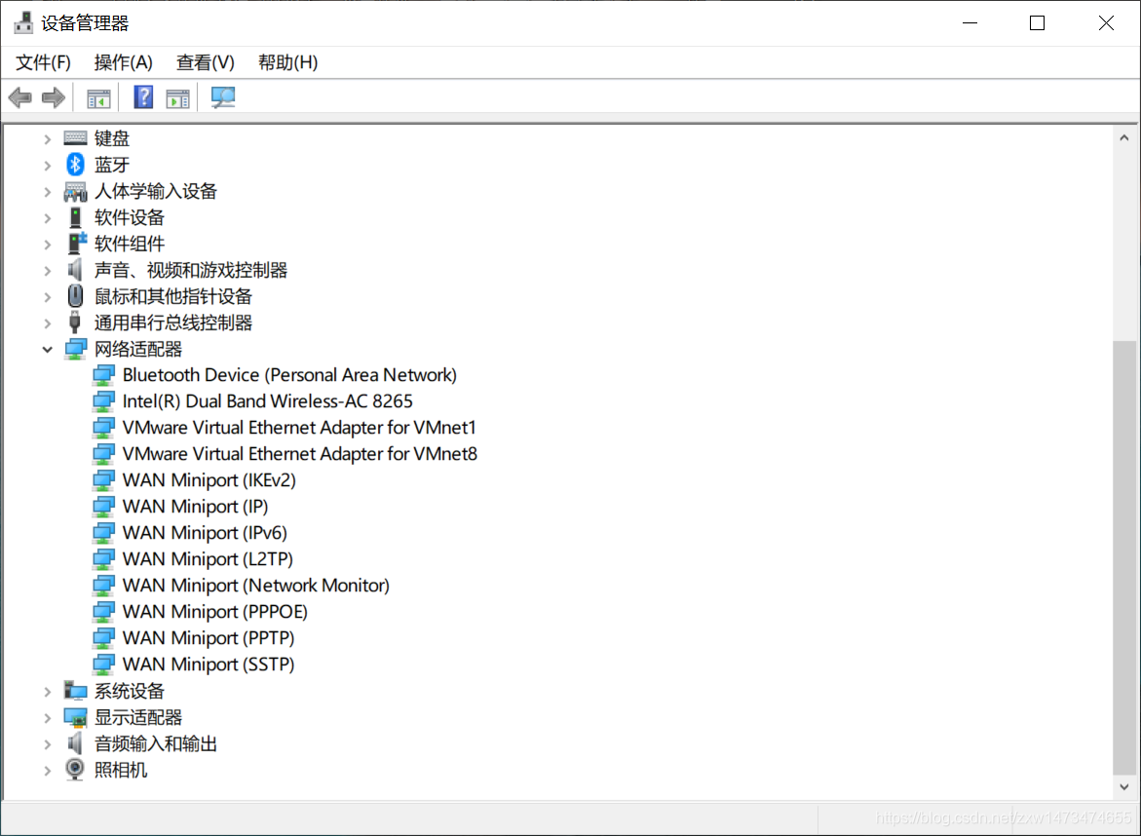This screenshot has height=836, width=1141.
Task: Open the 操作(A) menu
Action: click(123, 62)
